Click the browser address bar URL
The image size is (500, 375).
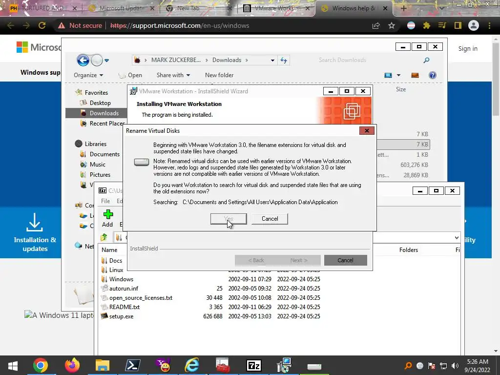coord(180,25)
